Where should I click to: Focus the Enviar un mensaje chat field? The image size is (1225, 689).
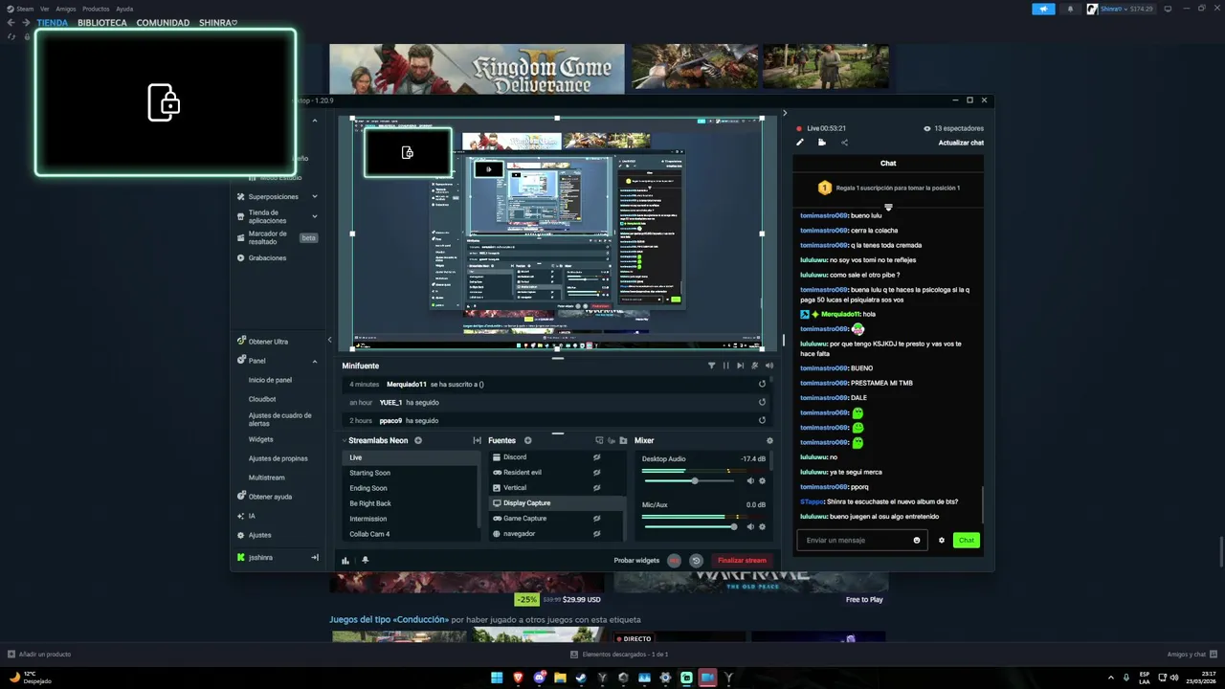click(x=861, y=540)
